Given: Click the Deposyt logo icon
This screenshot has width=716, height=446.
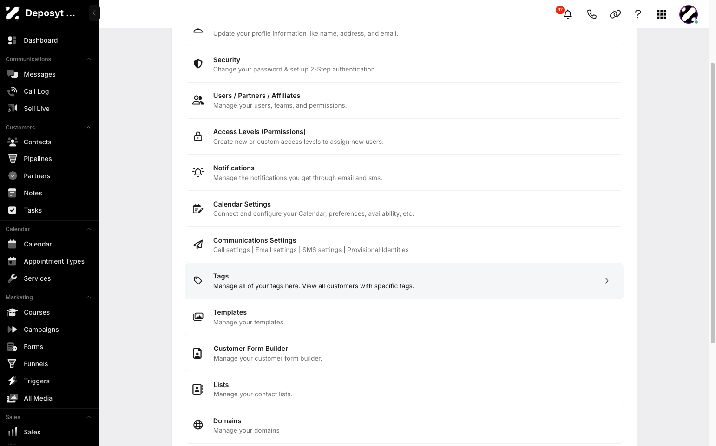Looking at the screenshot, I should point(13,13).
